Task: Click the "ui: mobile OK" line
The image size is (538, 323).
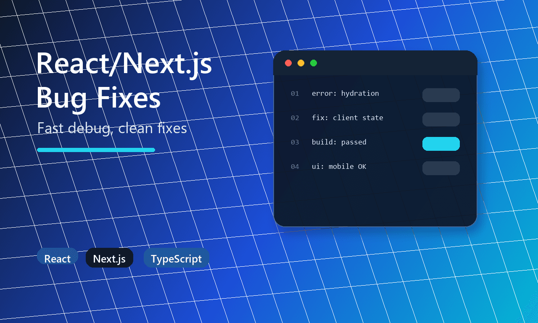Action: pos(339,167)
